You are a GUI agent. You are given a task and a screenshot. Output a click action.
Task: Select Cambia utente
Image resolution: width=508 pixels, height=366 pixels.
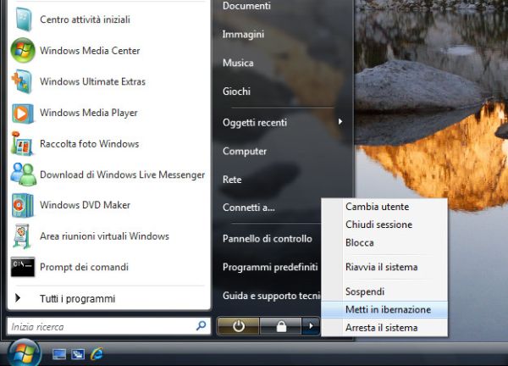[x=384, y=207]
